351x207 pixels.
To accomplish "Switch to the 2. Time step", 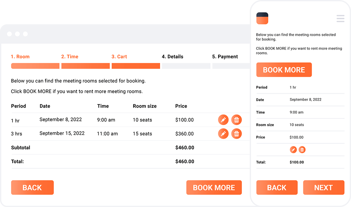I will [x=69, y=56].
